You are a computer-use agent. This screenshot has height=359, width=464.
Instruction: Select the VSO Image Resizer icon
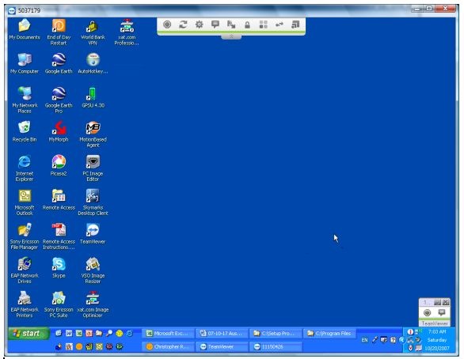pyautogui.click(x=93, y=270)
